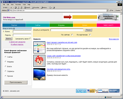Switch to the Блоги navigation tab
The height and width of the screenshot is (99, 123).
85,25
